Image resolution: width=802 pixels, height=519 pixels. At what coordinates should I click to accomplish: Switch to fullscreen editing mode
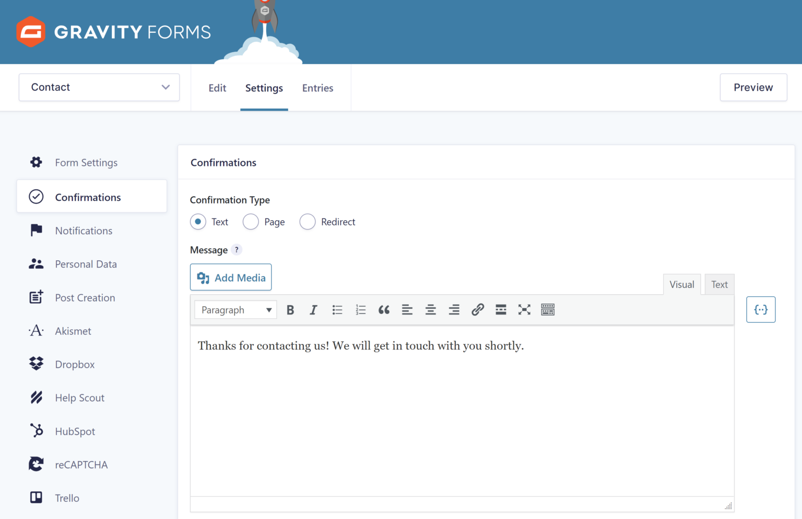click(x=524, y=309)
